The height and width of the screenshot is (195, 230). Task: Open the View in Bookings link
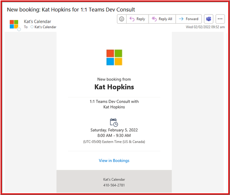coord(114,160)
